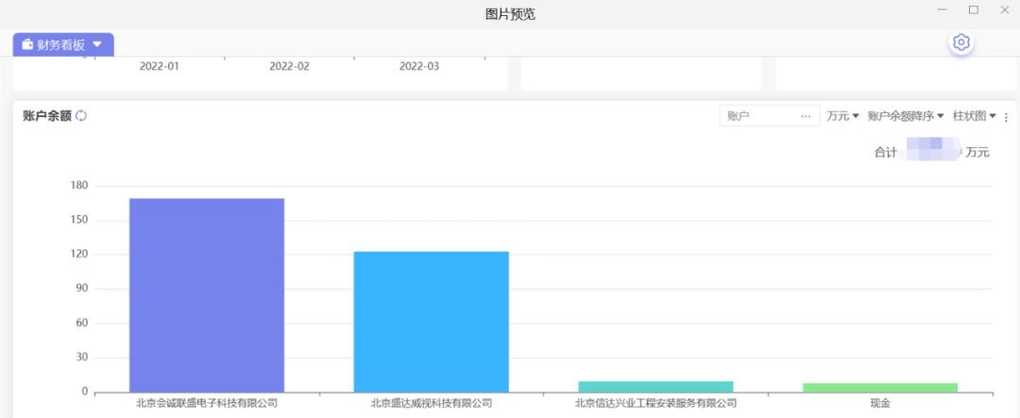Screen dimensions: 1020x418
Task: Select the 现金 green bar
Action: tap(880, 388)
